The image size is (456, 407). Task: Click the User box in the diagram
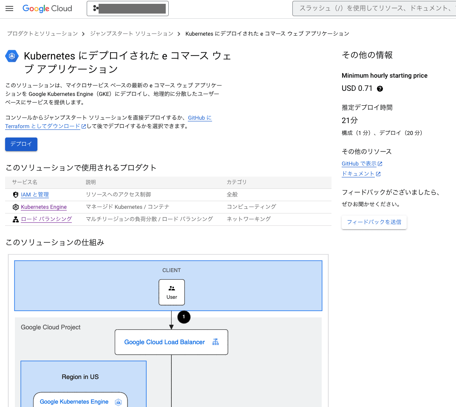[172, 292]
